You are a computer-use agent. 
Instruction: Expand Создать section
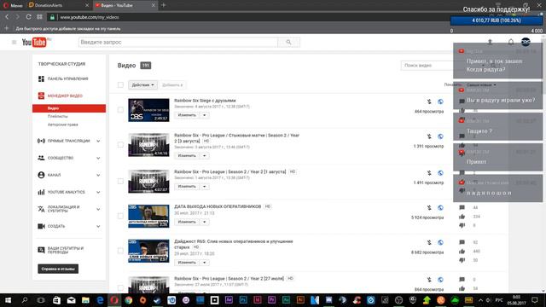tap(98, 226)
